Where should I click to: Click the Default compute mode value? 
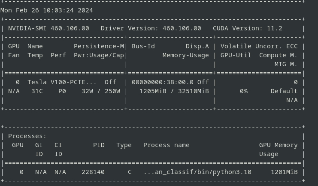(284, 91)
